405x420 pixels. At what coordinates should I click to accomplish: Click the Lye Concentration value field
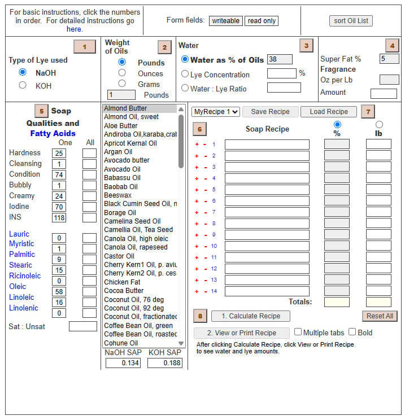(x=282, y=73)
